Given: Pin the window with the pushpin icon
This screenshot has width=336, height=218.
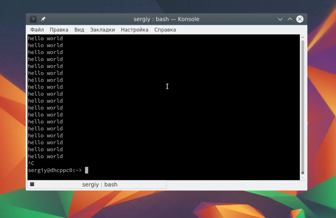Looking at the screenshot, I should coord(43,19).
